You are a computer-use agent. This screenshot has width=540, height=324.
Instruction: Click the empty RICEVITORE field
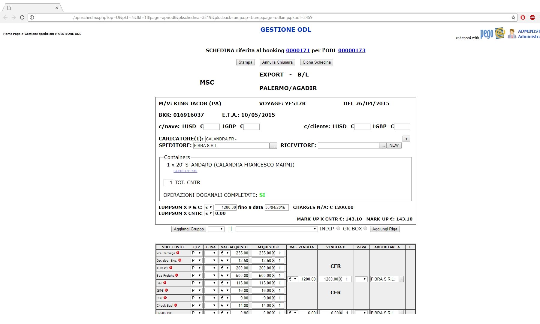tap(348, 145)
